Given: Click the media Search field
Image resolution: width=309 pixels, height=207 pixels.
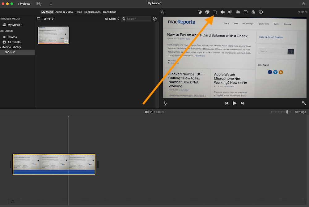Looking at the screenshot, I should pyautogui.click(x=136, y=19).
